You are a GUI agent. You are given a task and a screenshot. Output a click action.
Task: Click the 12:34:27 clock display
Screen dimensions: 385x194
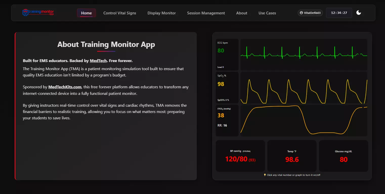(x=339, y=13)
